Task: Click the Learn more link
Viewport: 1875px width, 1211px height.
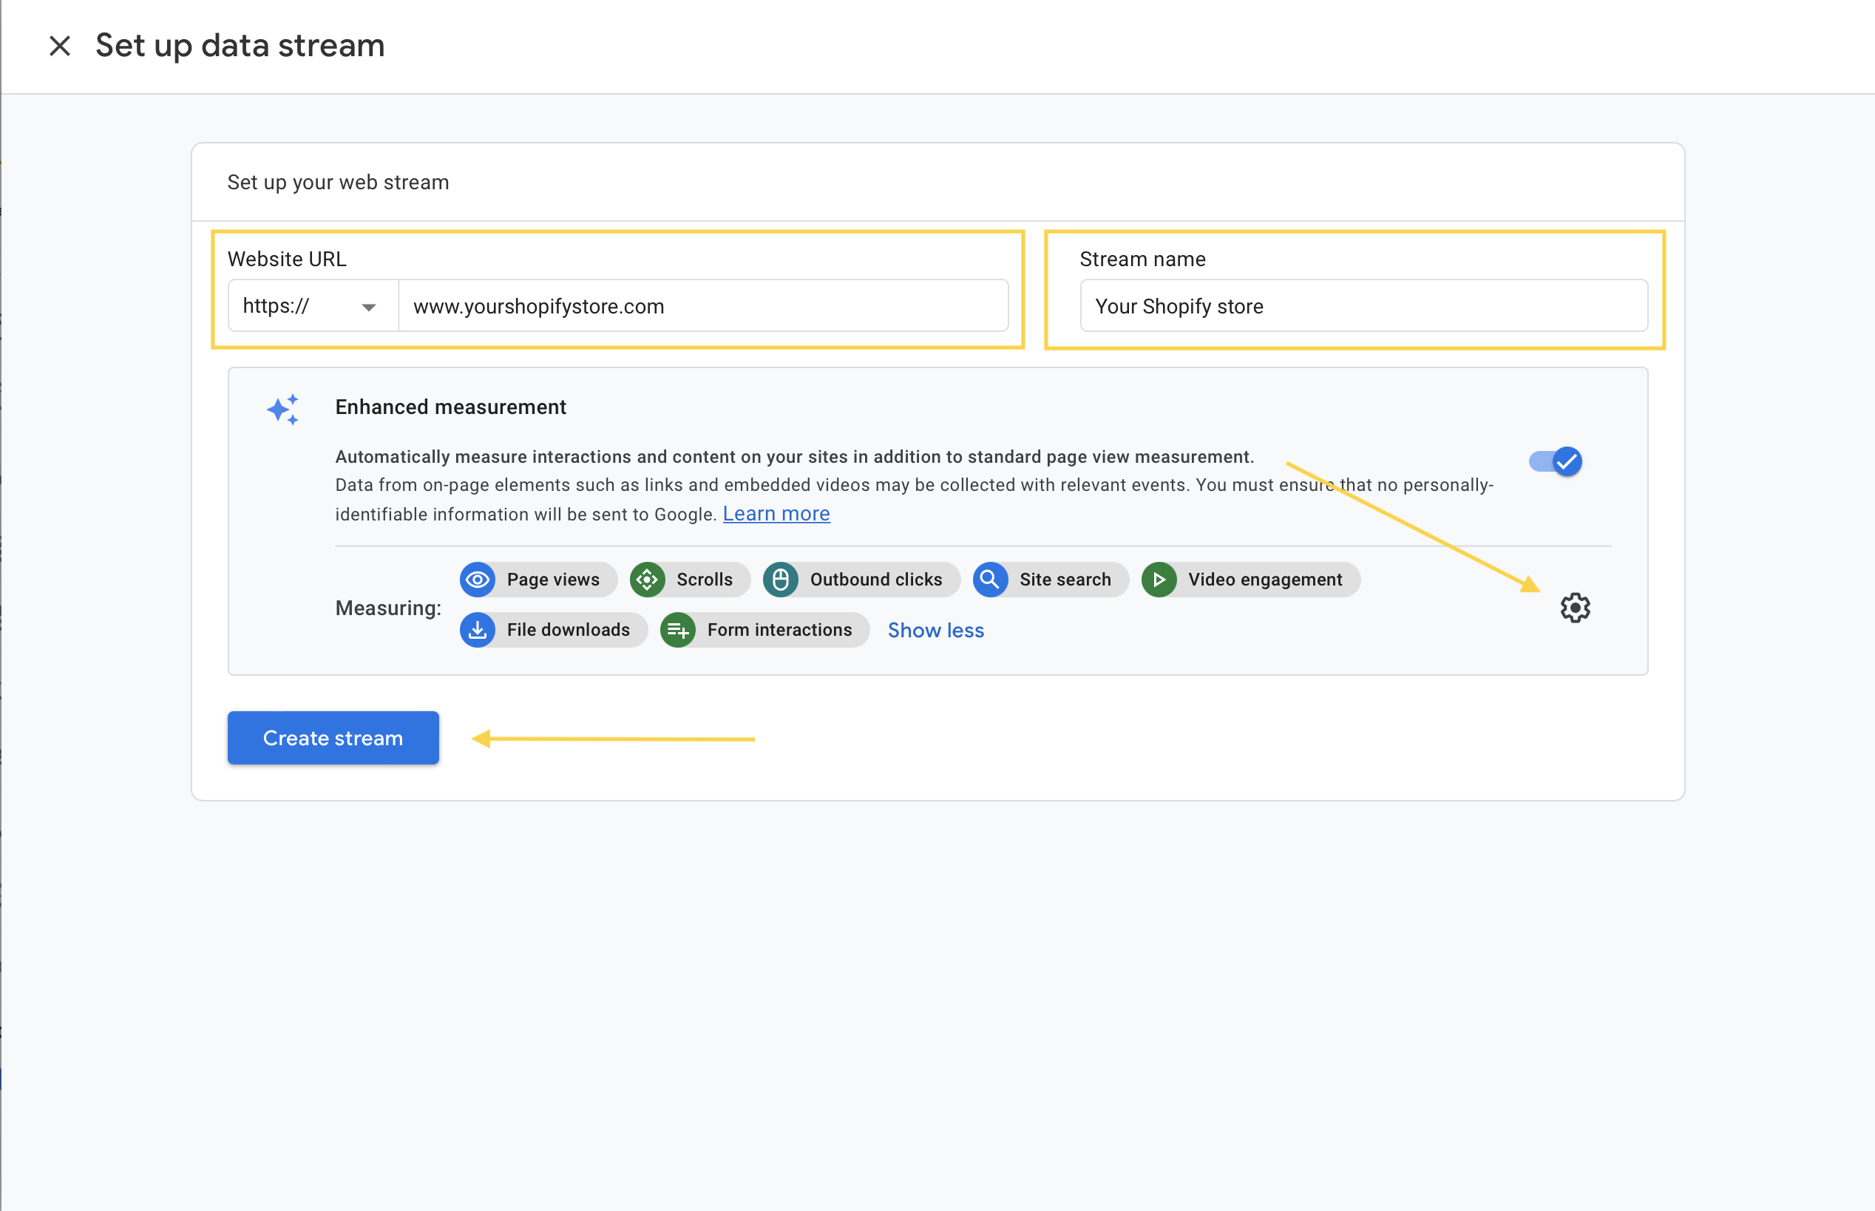Action: click(776, 514)
